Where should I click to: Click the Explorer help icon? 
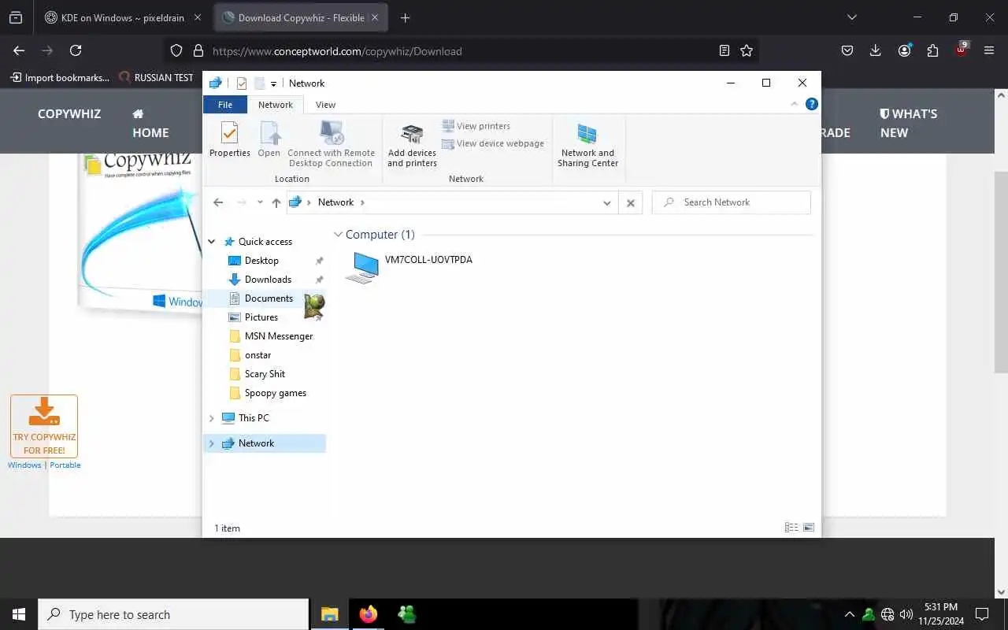(811, 104)
